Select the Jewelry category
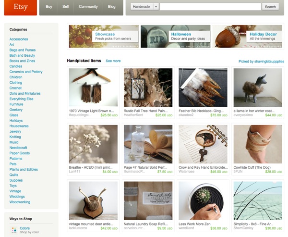Viewport: 288px width, 237px height. tap(15, 131)
